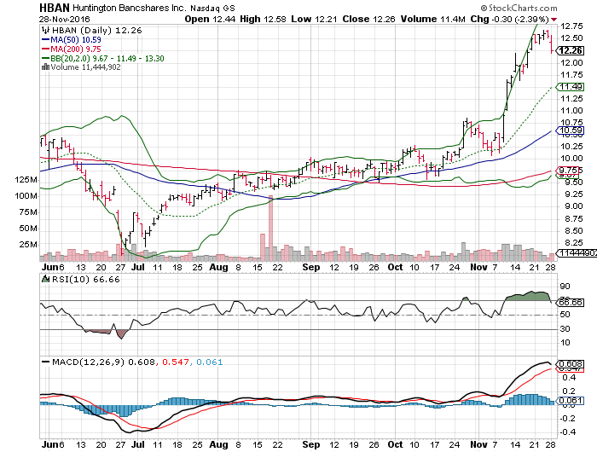Click the red MA(200) line swatch

tap(46, 49)
